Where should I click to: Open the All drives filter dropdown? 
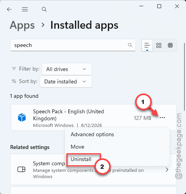click(x=67, y=69)
